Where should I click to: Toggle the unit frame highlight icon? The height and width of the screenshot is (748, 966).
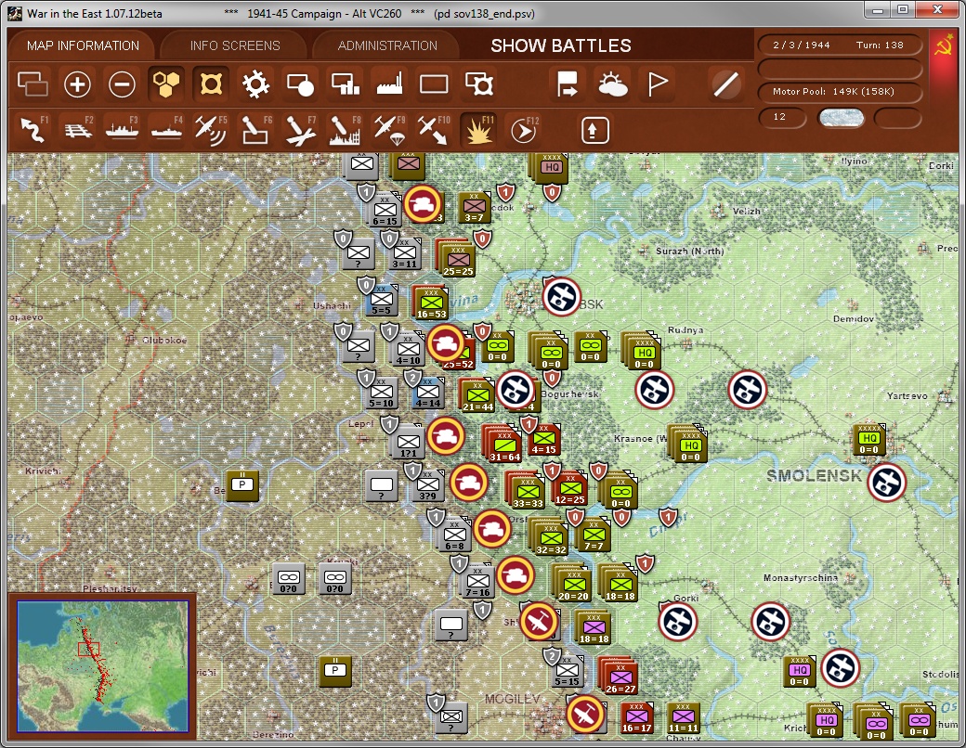coord(211,84)
